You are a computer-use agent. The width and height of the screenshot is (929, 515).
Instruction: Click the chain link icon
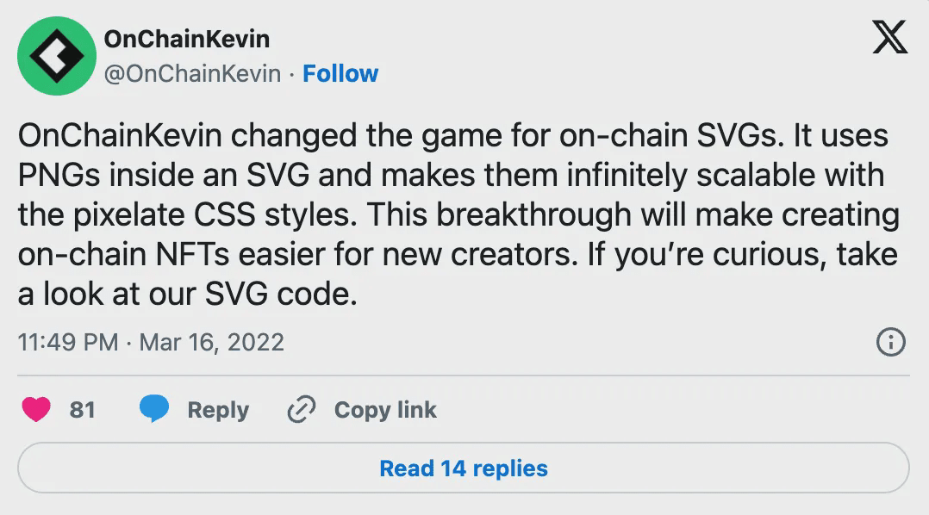[302, 410]
